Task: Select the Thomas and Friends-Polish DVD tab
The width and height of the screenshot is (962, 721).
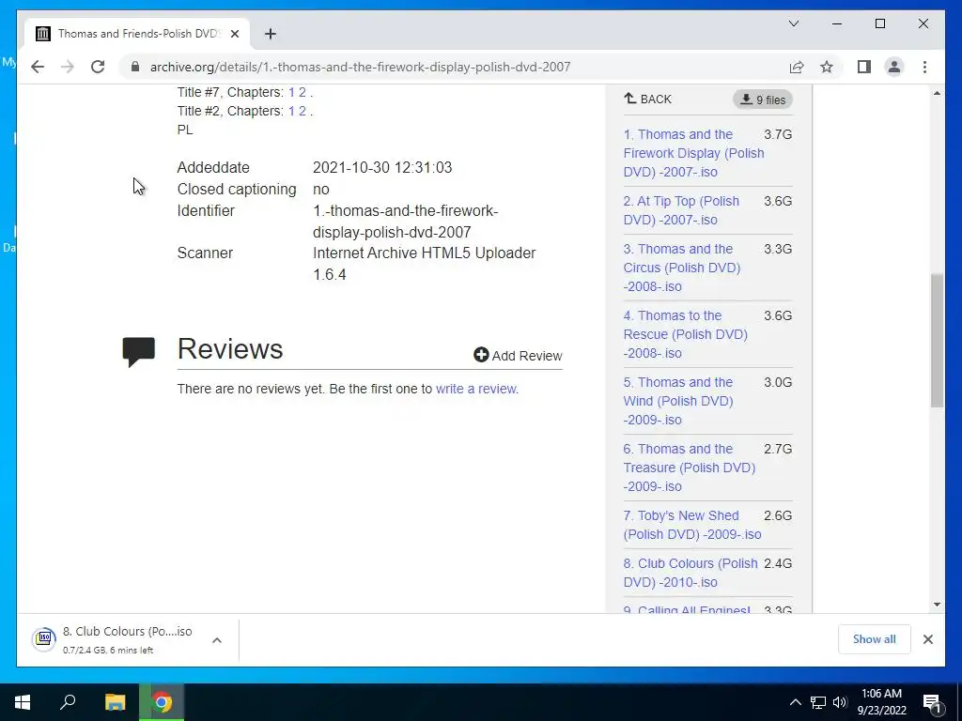Action: click(137, 34)
